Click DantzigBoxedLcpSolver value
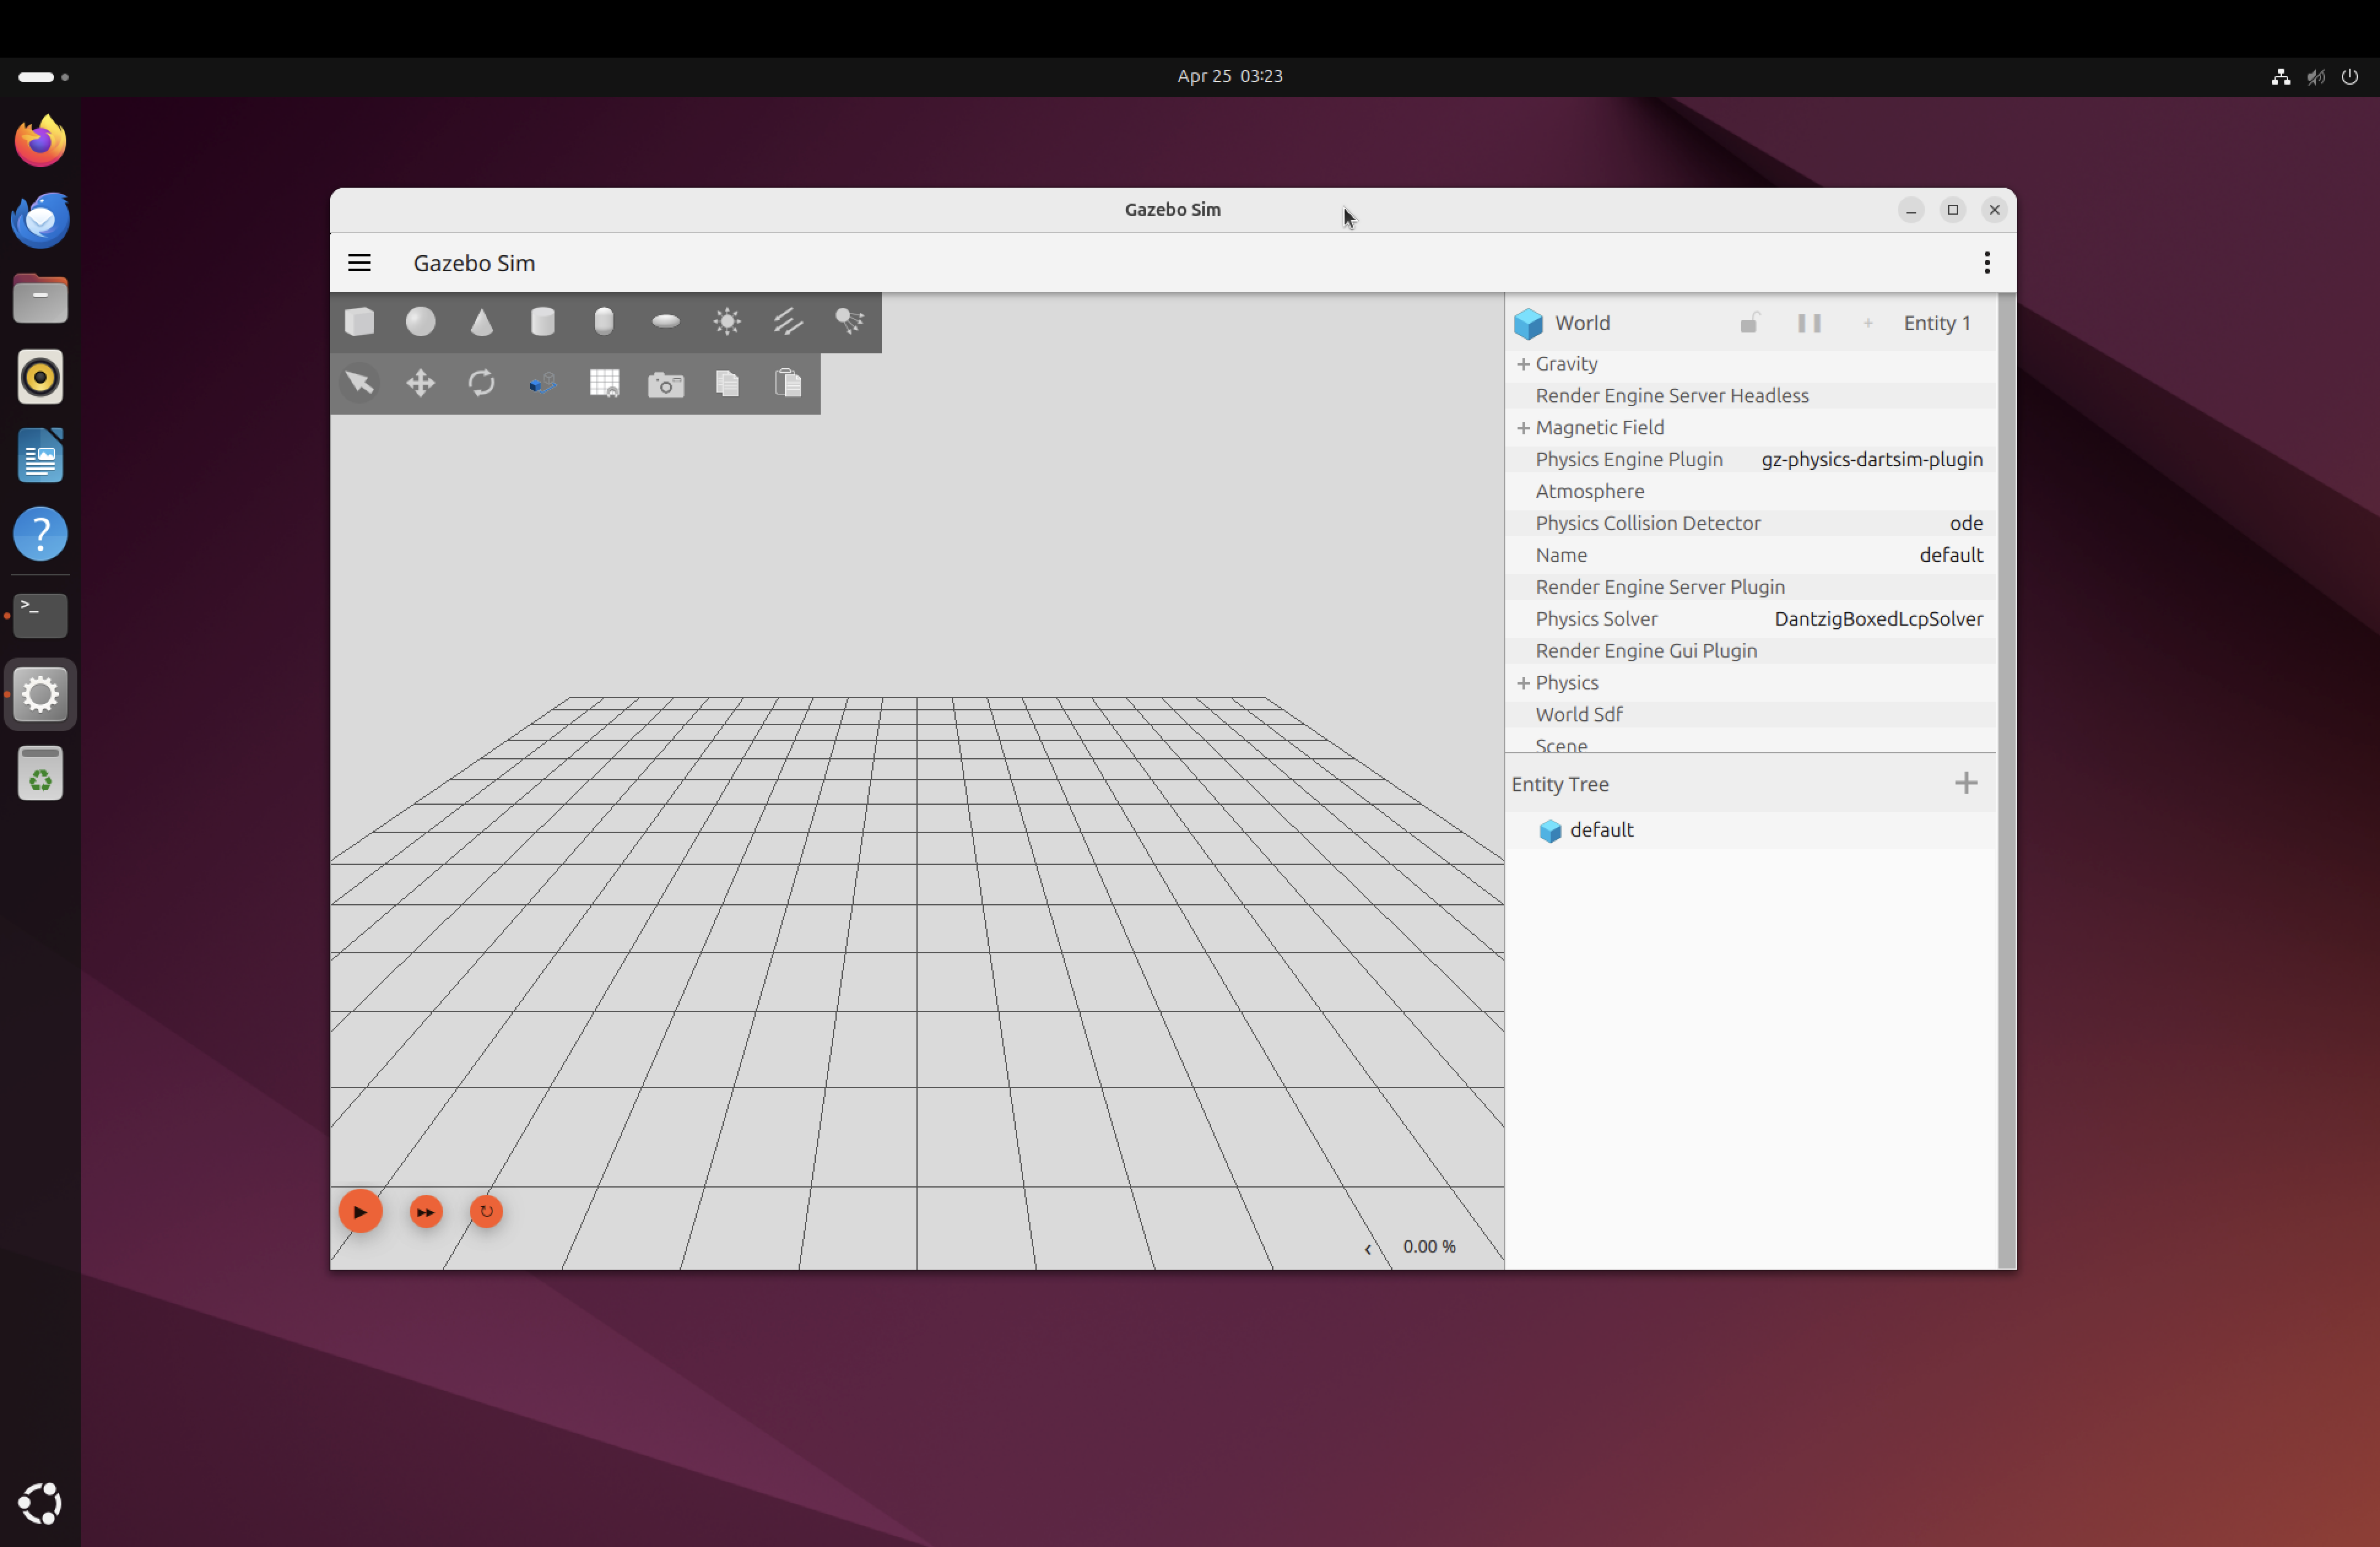The height and width of the screenshot is (1547, 2380). click(1878, 619)
